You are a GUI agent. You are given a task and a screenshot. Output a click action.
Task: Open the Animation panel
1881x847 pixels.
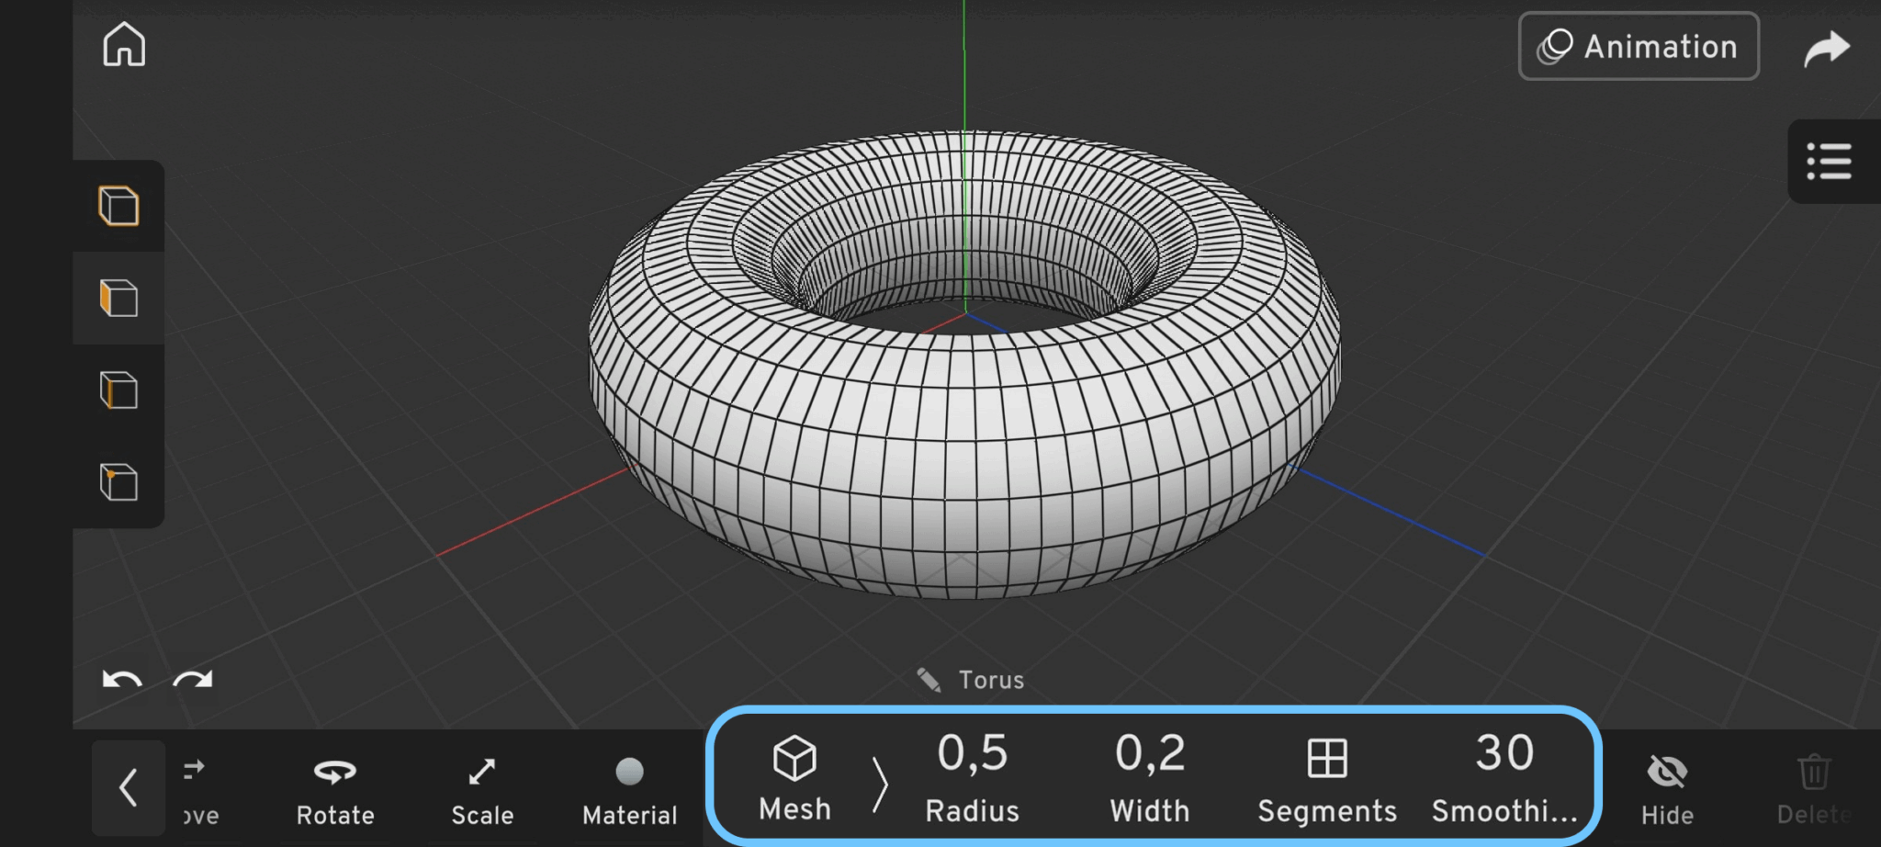1639,46
